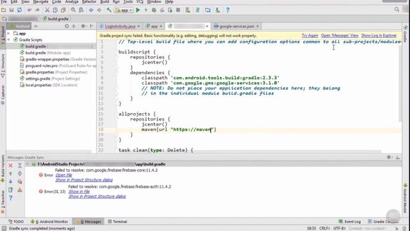
Task: Open the Build menu
Action: pyautogui.click(x=104, y=1)
